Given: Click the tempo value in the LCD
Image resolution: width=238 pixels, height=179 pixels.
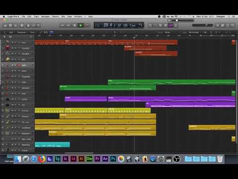Looking at the screenshot, I should tap(125, 25).
